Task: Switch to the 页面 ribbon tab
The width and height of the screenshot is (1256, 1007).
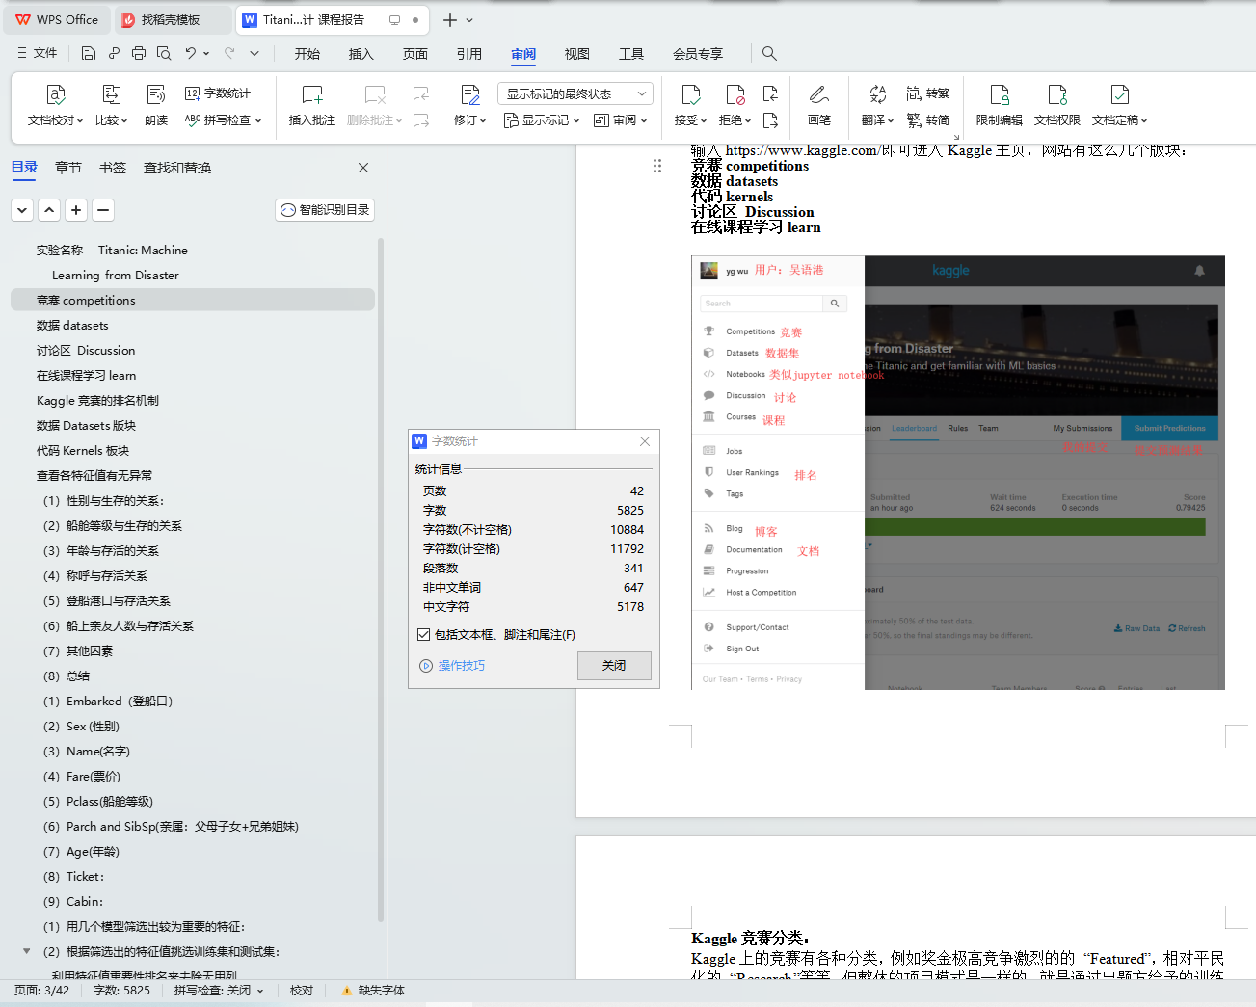Action: [415, 54]
